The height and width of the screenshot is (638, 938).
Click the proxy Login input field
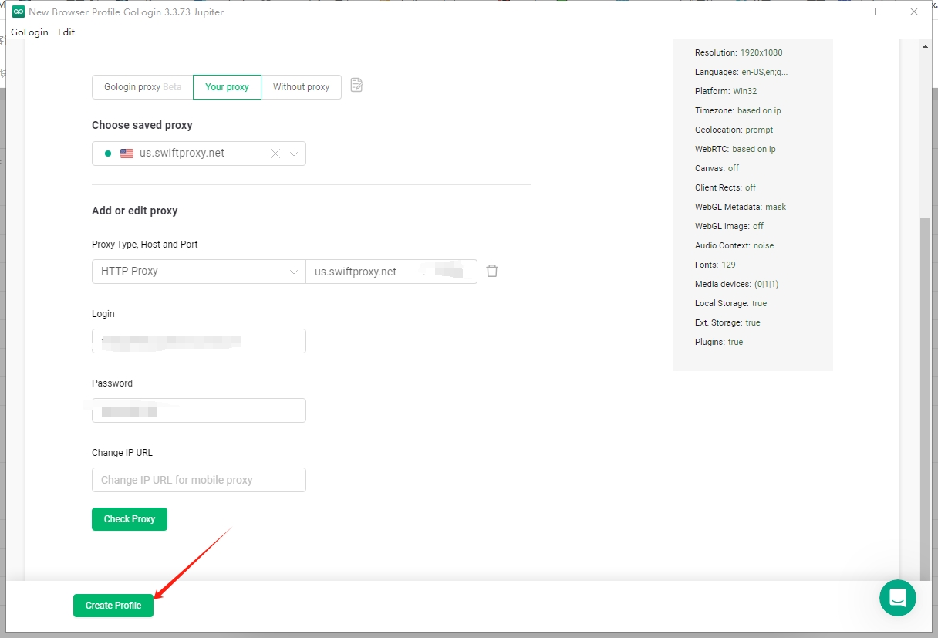198,341
